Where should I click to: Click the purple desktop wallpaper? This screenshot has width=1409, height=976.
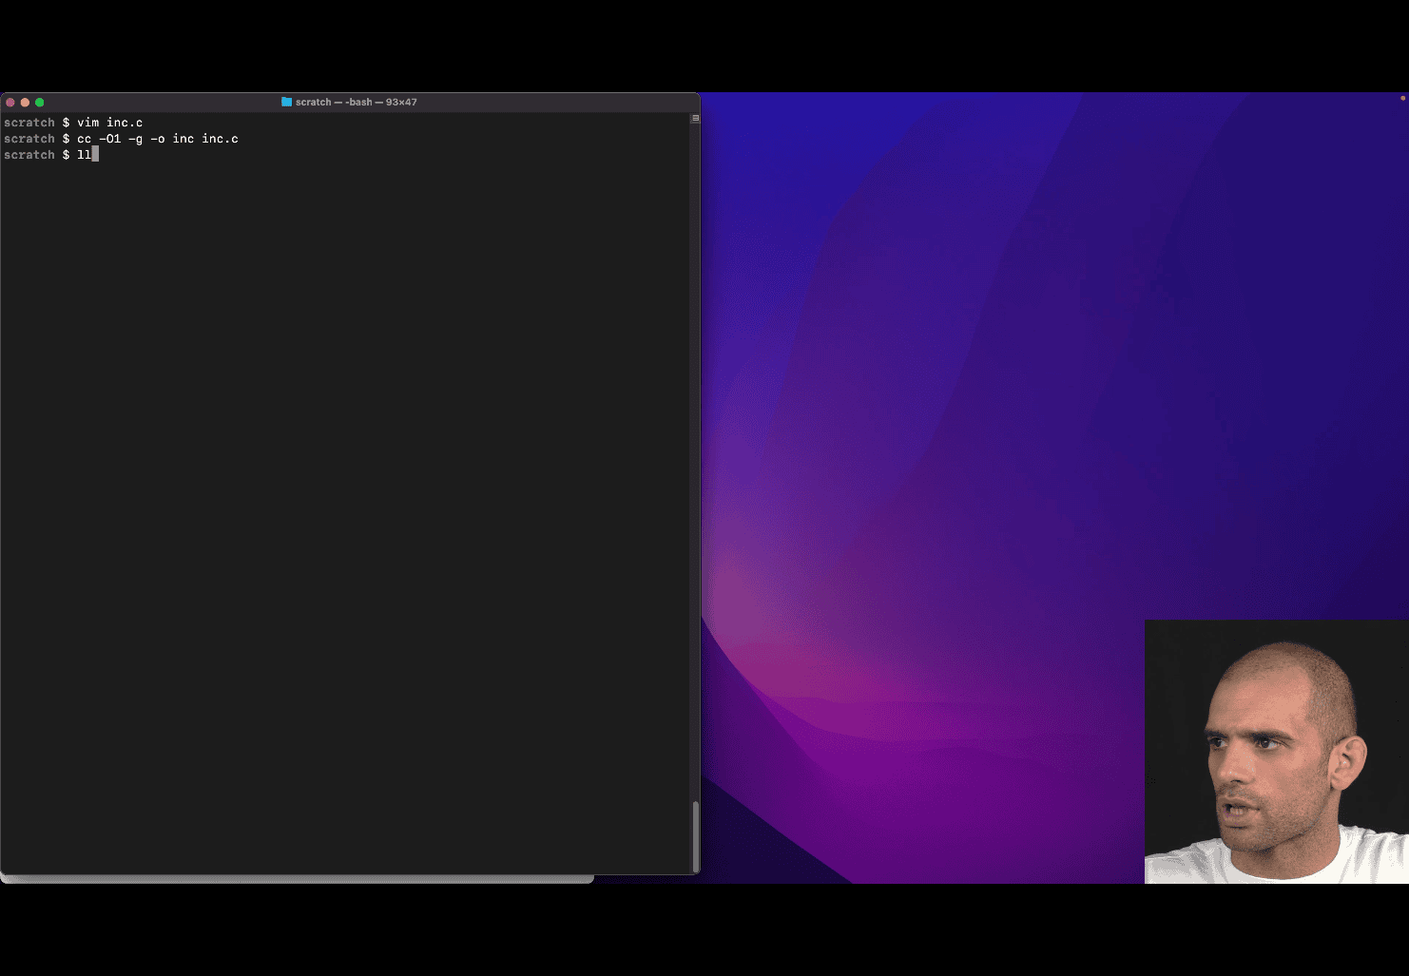[x=951, y=380]
